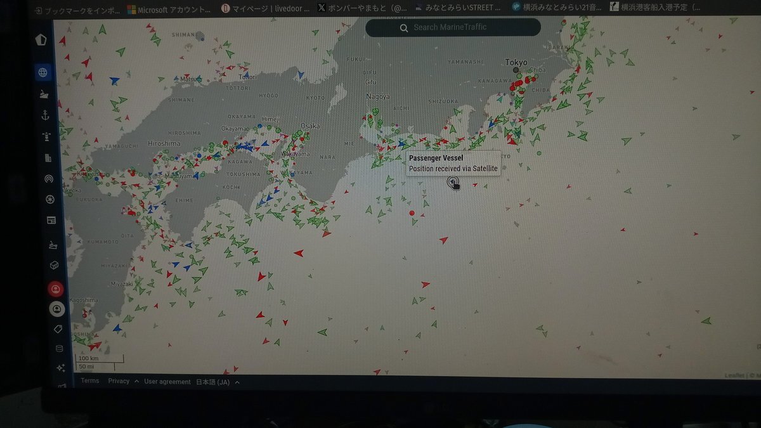Open the voyage planner ship icon
Viewport: 761px width, 428px height.
click(x=53, y=245)
